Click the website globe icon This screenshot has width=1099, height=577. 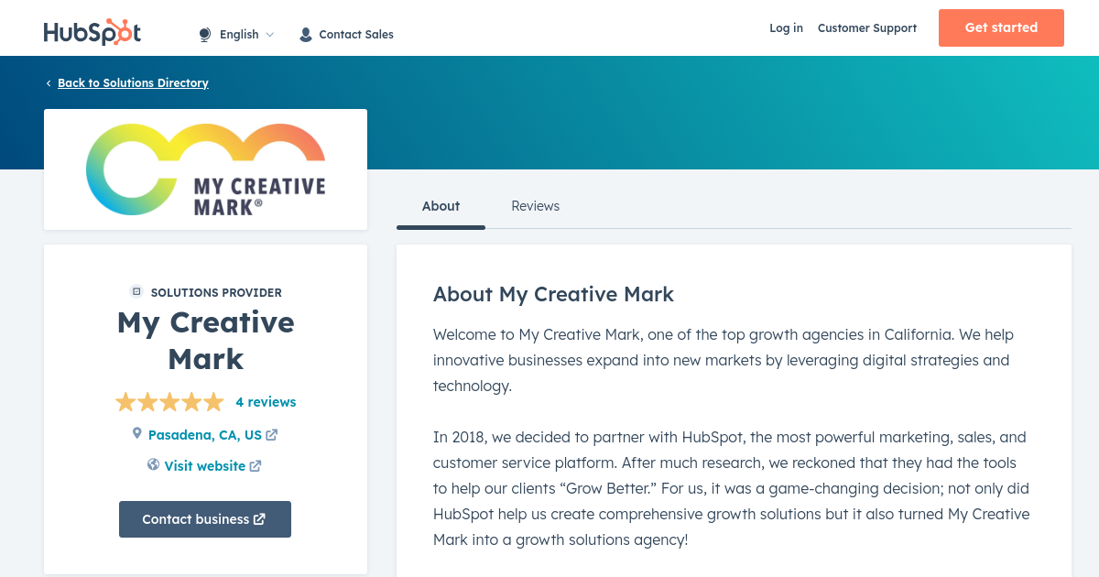(154, 465)
